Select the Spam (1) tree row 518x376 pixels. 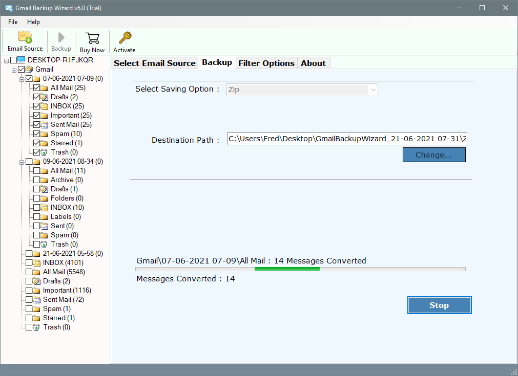pyautogui.click(x=57, y=308)
